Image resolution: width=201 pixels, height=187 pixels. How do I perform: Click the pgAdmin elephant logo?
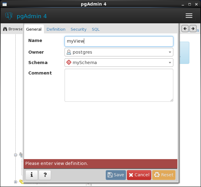click(x=9, y=16)
